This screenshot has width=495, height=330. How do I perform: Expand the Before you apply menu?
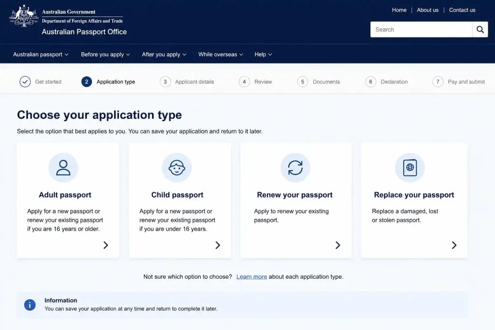click(x=105, y=54)
